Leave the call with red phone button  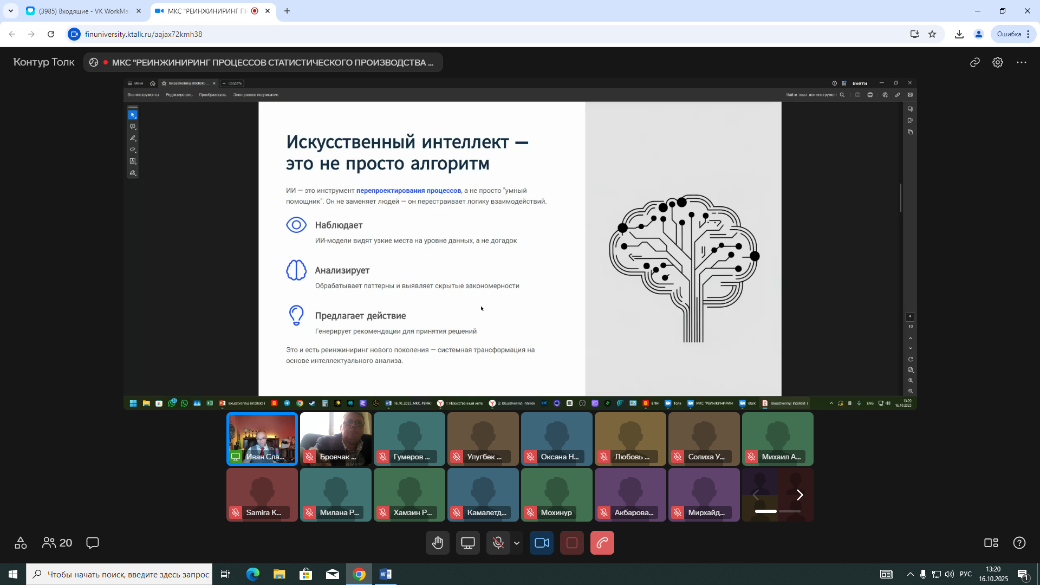602,543
